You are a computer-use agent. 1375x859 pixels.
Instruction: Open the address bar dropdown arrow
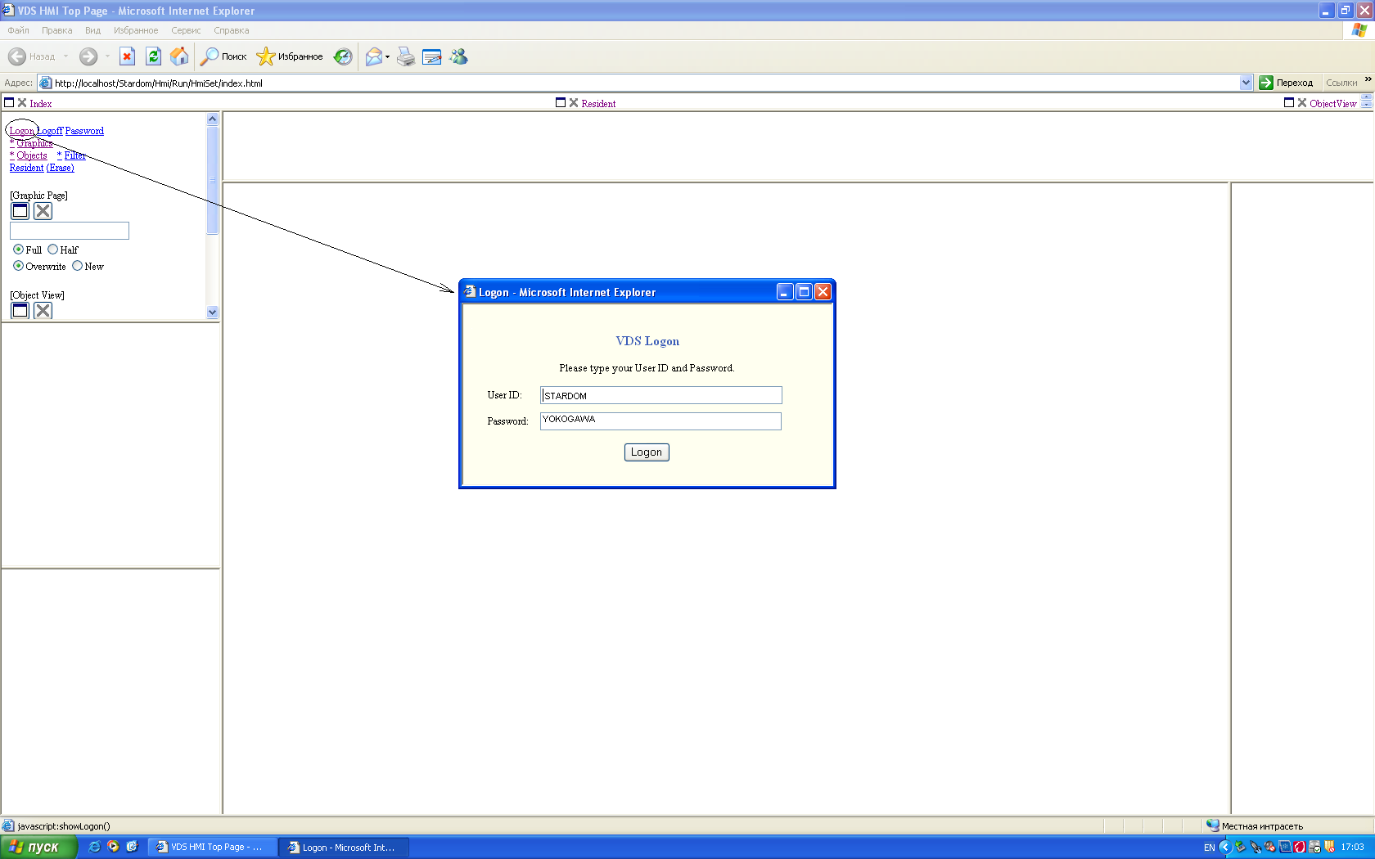pos(1246,83)
